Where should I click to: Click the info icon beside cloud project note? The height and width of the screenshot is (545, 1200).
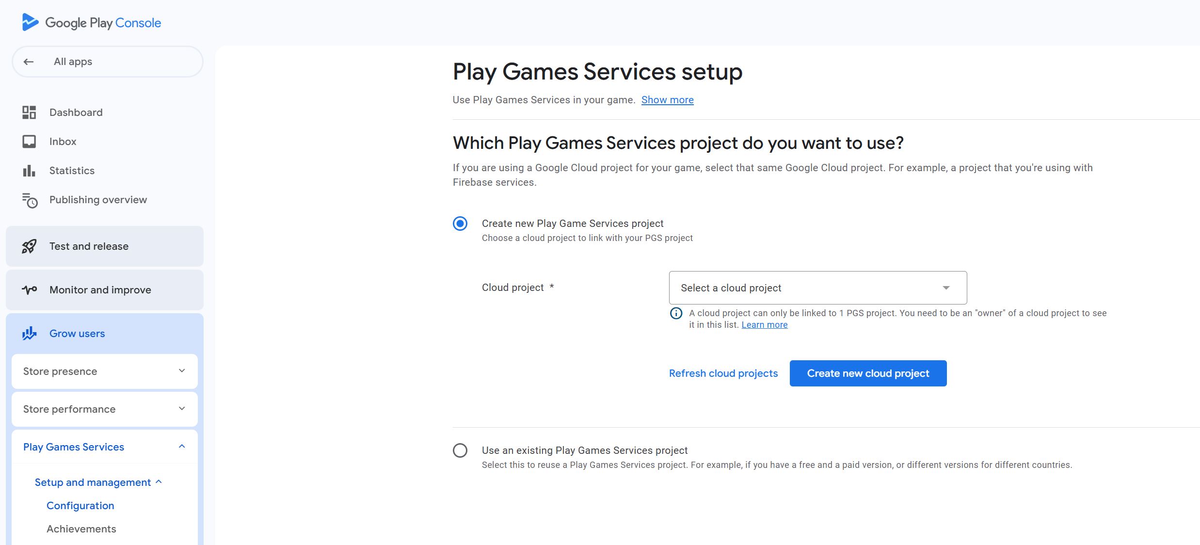point(676,313)
